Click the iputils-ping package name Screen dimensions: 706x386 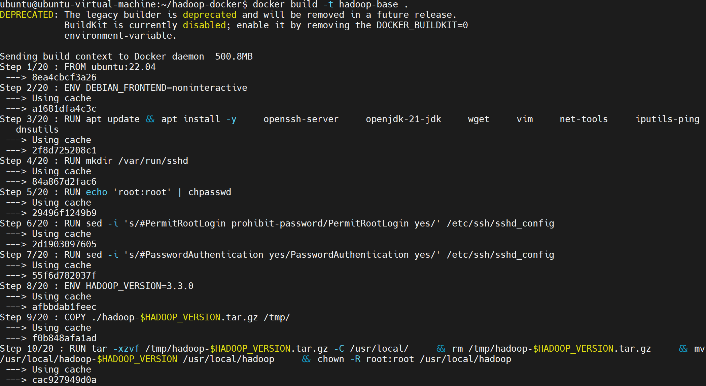click(x=667, y=119)
